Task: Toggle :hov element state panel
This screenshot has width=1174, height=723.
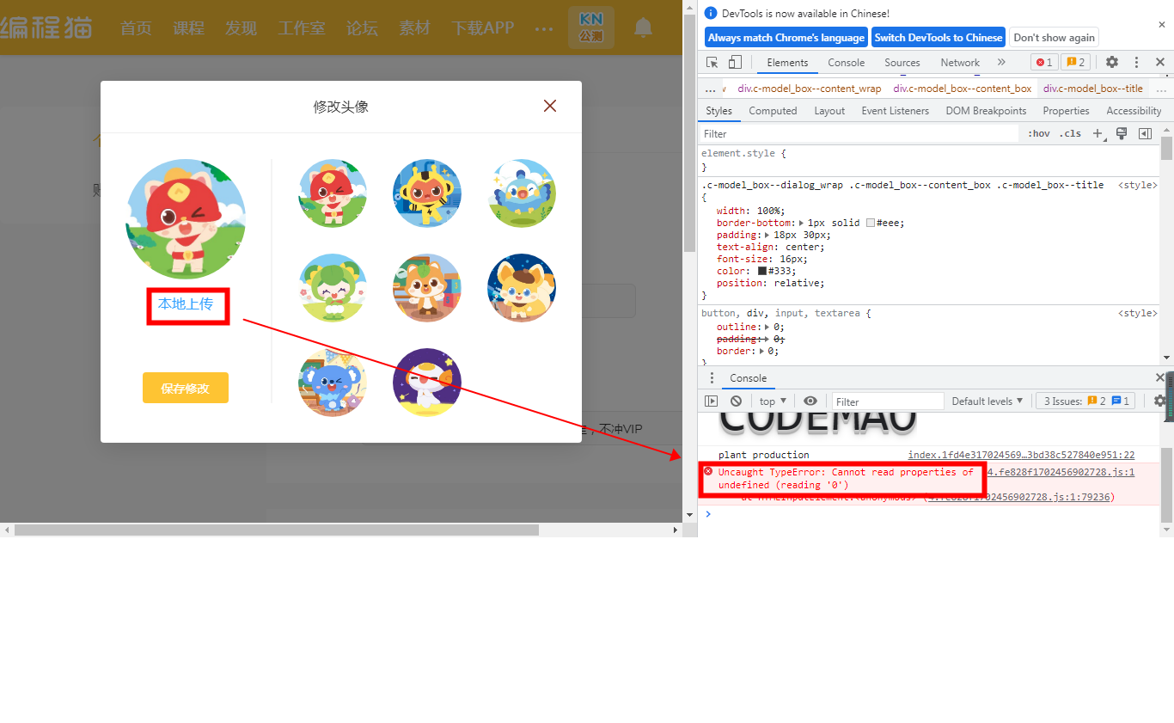Action: point(1039,133)
